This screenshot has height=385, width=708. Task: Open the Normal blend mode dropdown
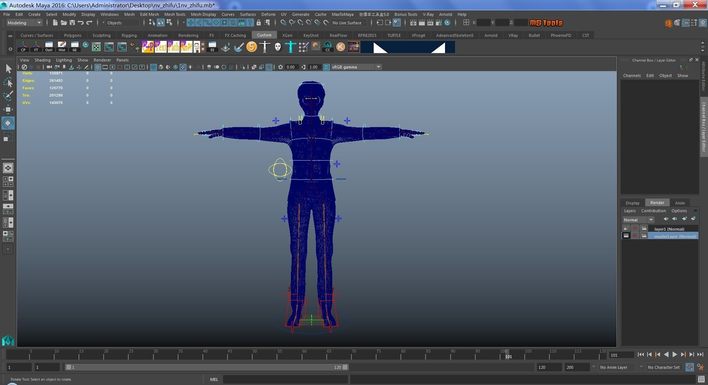coord(638,220)
